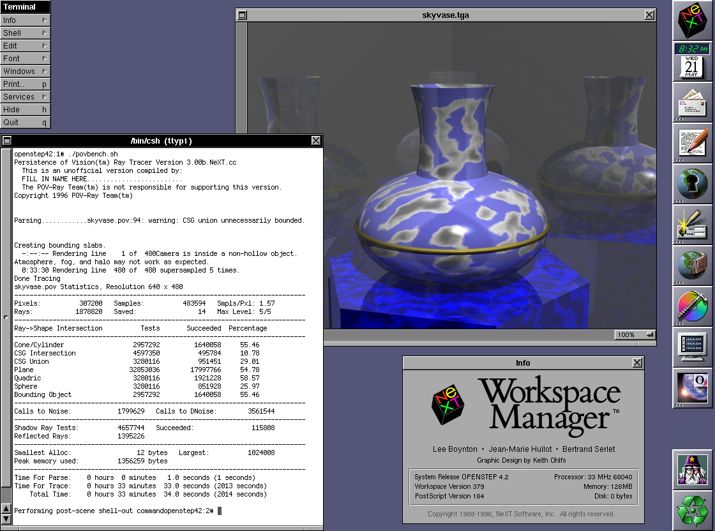Choose Hide from the Terminal menu
Image resolution: width=715 pixels, height=531 pixels.
(25, 110)
